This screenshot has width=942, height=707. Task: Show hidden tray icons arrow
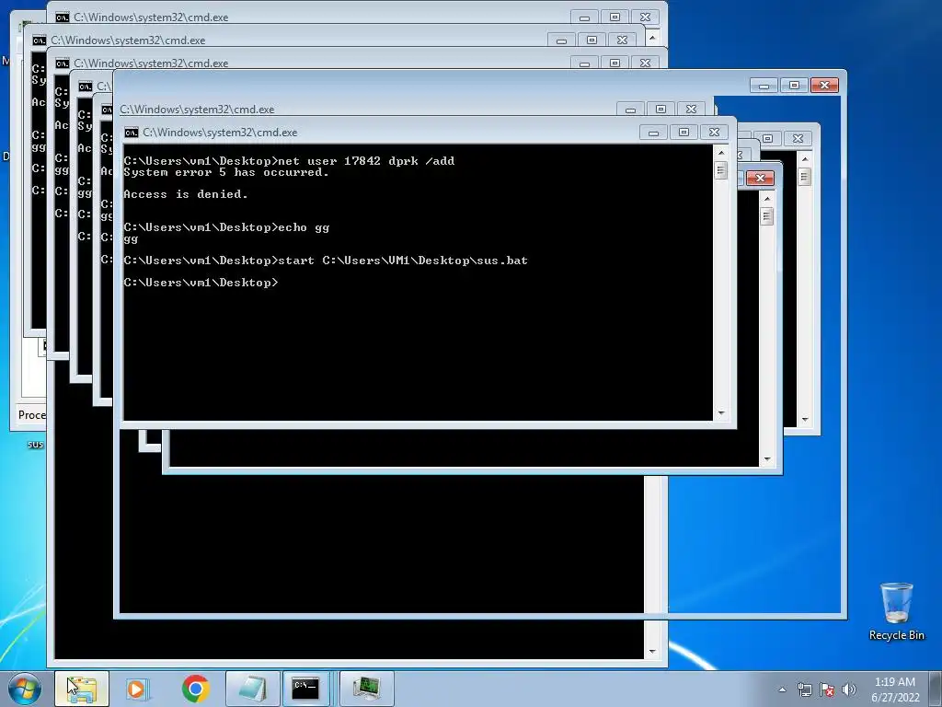click(782, 690)
